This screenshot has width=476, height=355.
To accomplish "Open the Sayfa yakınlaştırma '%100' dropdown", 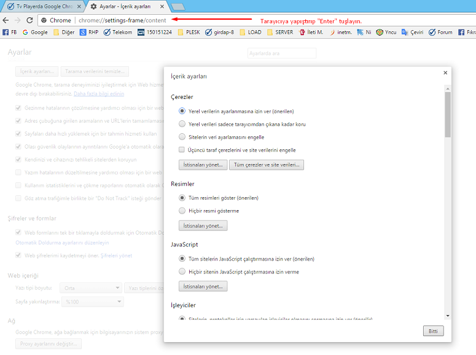I will (93, 302).
